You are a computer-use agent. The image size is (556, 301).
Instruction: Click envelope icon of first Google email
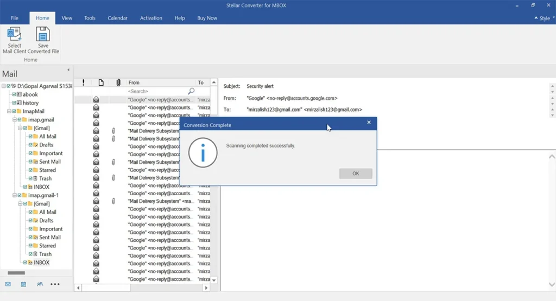[96, 99]
